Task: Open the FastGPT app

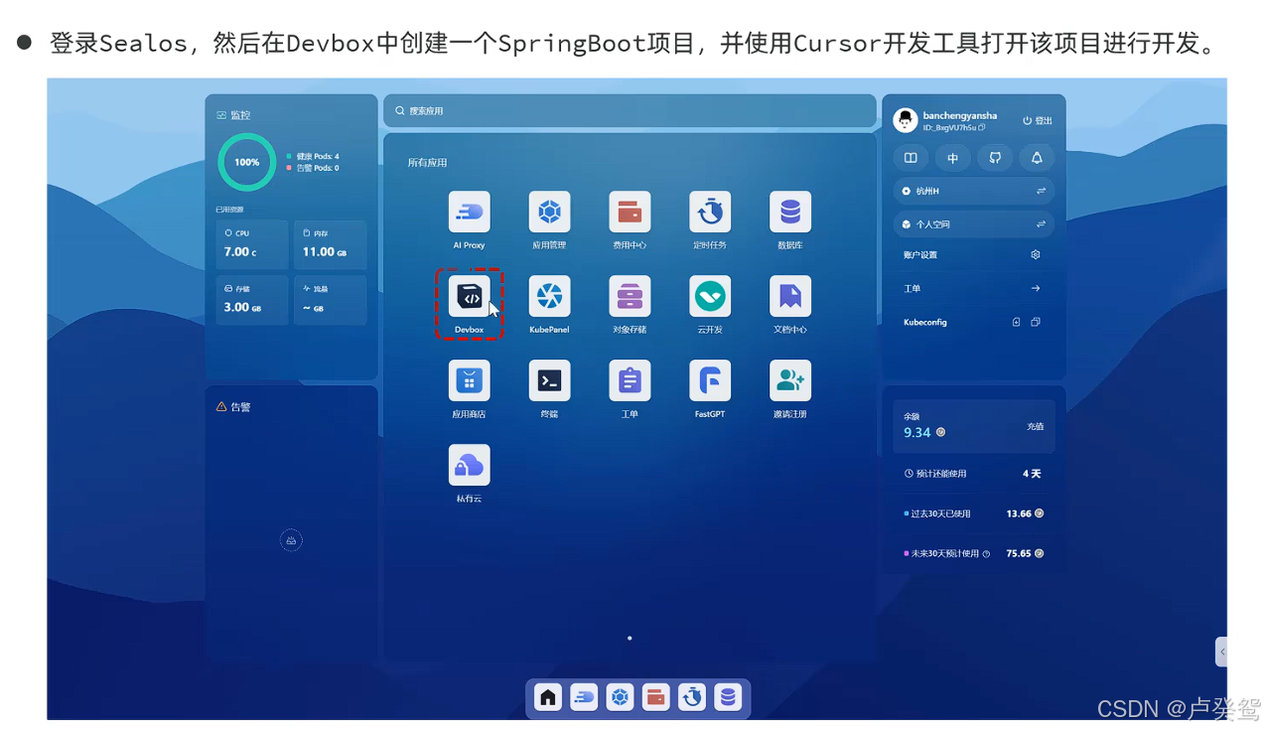Action: coord(710,380)
